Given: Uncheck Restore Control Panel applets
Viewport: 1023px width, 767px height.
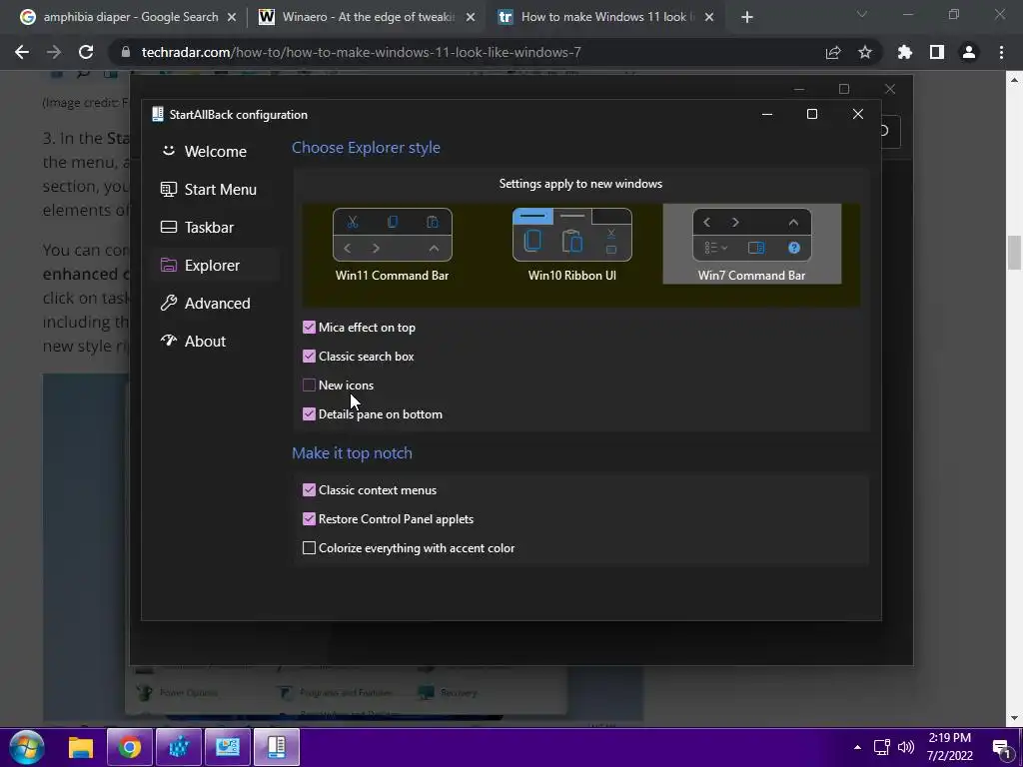Looking at the screenshot, I should tap(310, 519).
